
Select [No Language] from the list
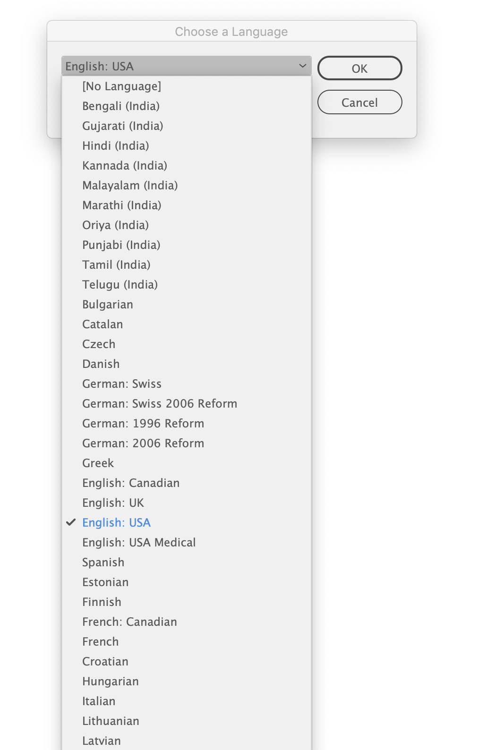coord(121,86)
